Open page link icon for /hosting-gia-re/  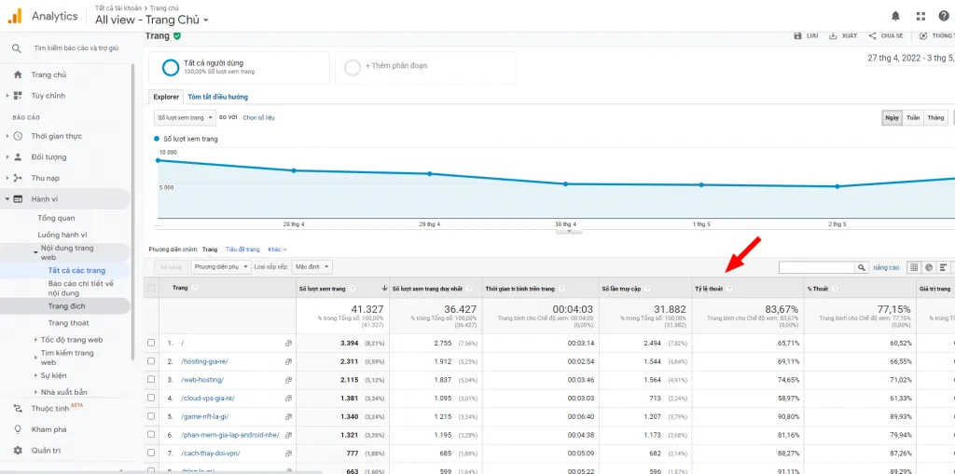coord(289,361)
